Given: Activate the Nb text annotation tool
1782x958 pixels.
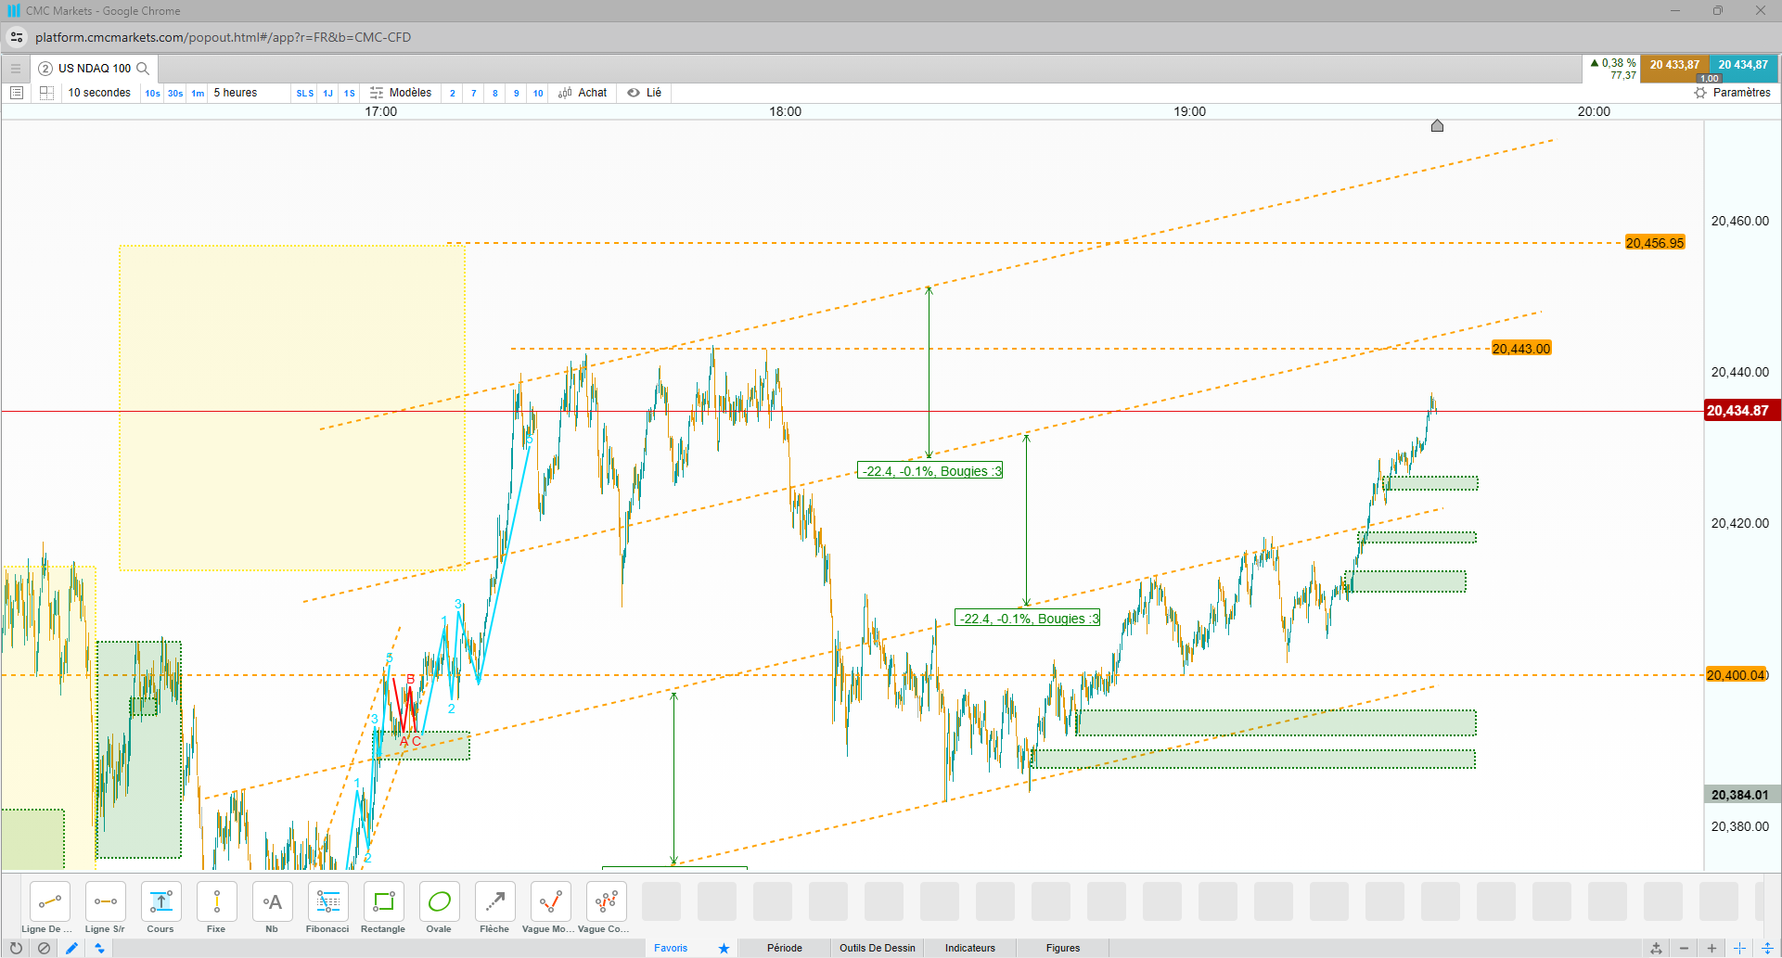Looking at the screenshot, I should pos(272,908).
